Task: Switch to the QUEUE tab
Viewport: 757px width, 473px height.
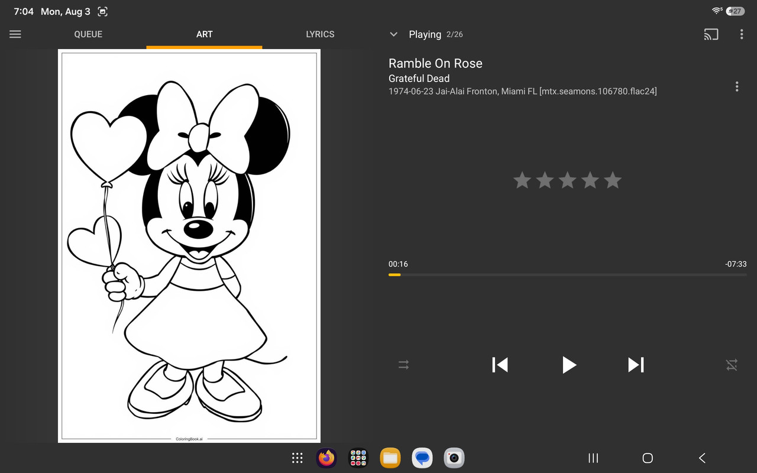Action: click(x=88, y=34)
